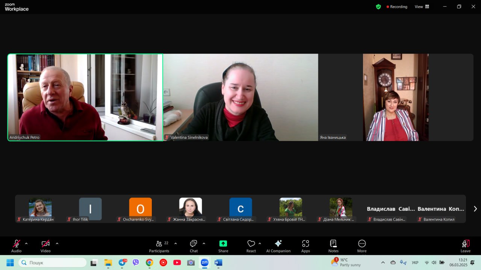
Task: Turn on camera with Video button
Action: tap(45, 246)
